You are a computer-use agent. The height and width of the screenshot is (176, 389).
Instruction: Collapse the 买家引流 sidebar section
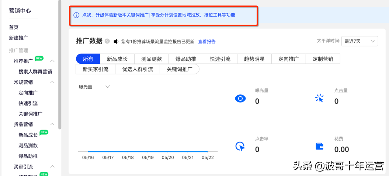(52, 166)
